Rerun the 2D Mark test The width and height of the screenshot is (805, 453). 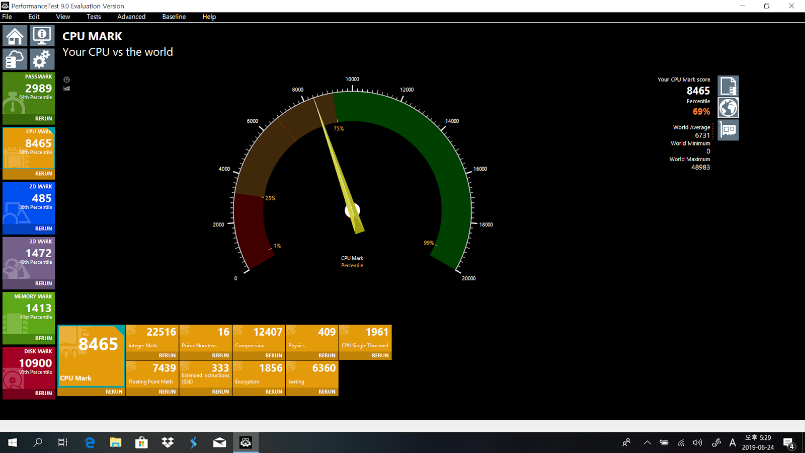(x=43, y=229)
